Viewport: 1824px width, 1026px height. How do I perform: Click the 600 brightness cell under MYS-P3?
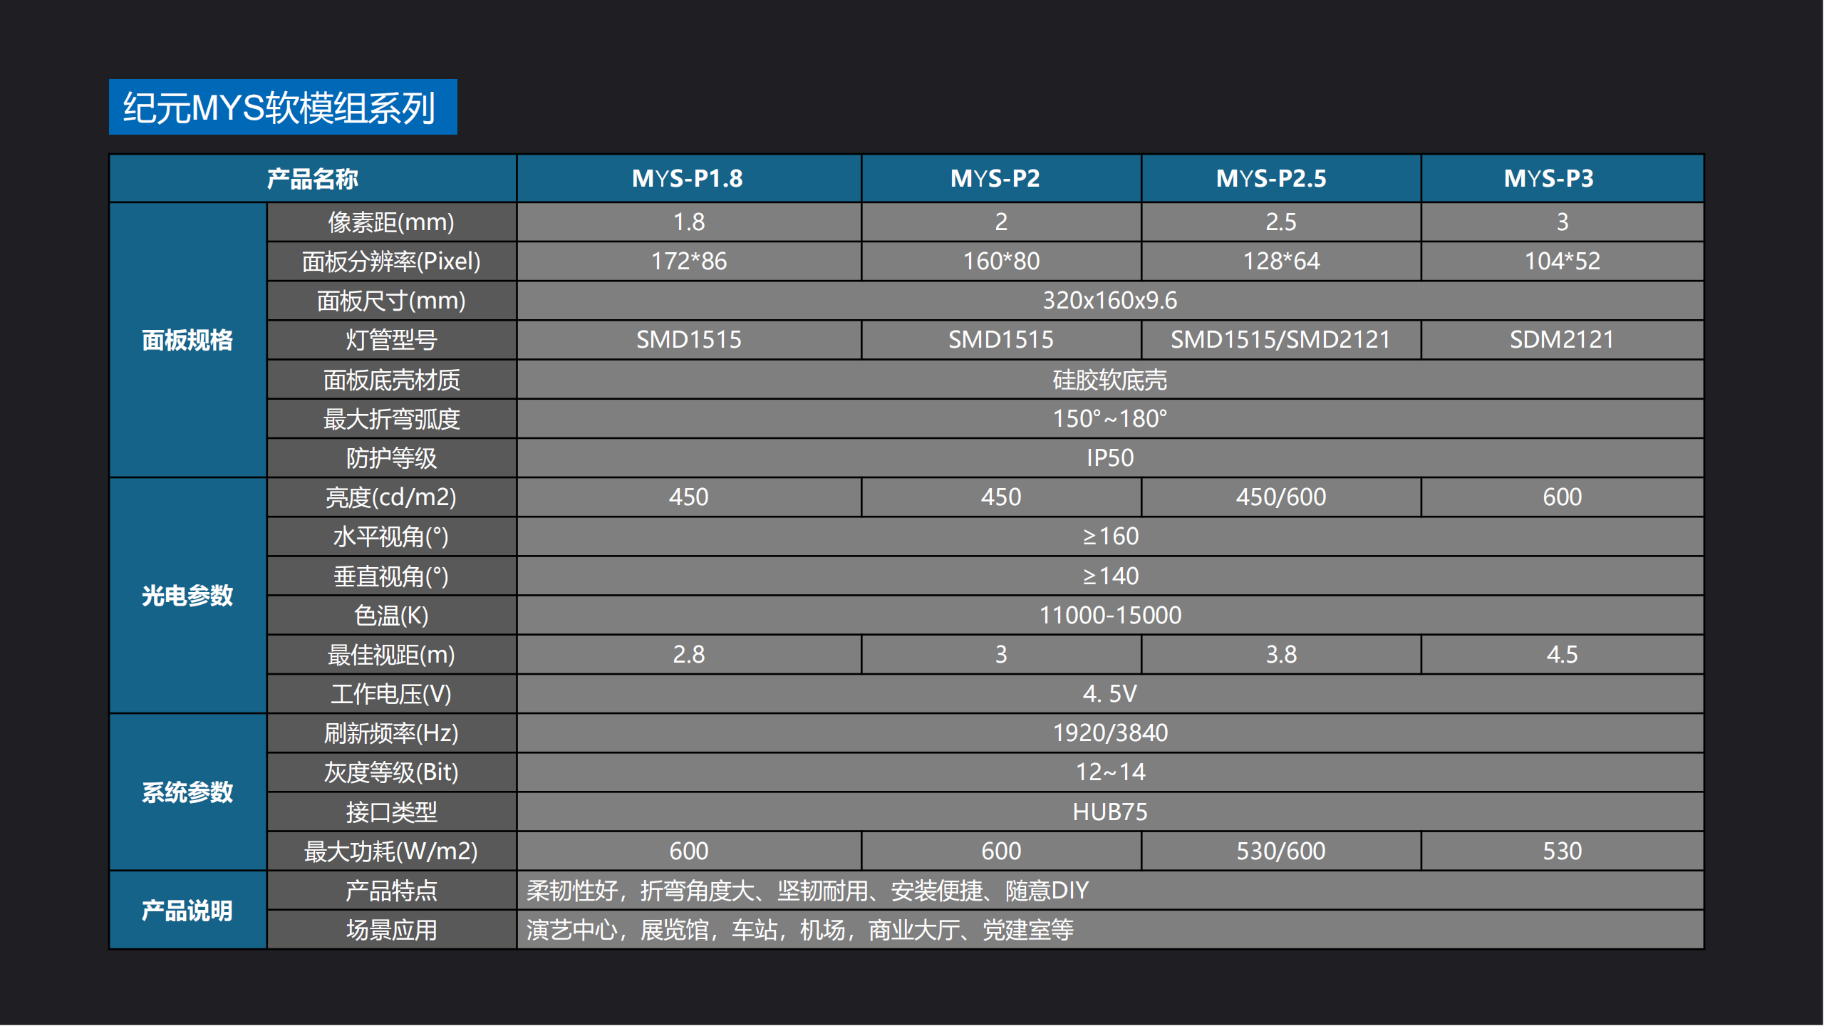point(1562,497)
